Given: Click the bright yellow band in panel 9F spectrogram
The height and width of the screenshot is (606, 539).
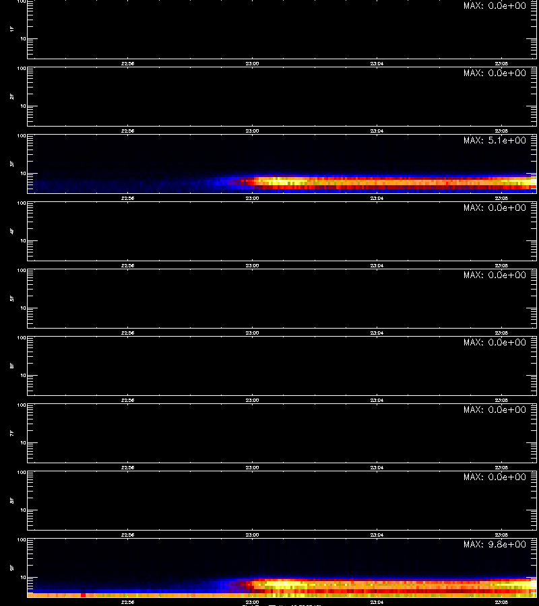Looking at the screenshot, I should (282, 584).
